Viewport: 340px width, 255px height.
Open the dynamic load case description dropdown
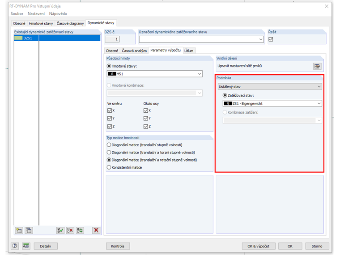(x=261, y=39)
